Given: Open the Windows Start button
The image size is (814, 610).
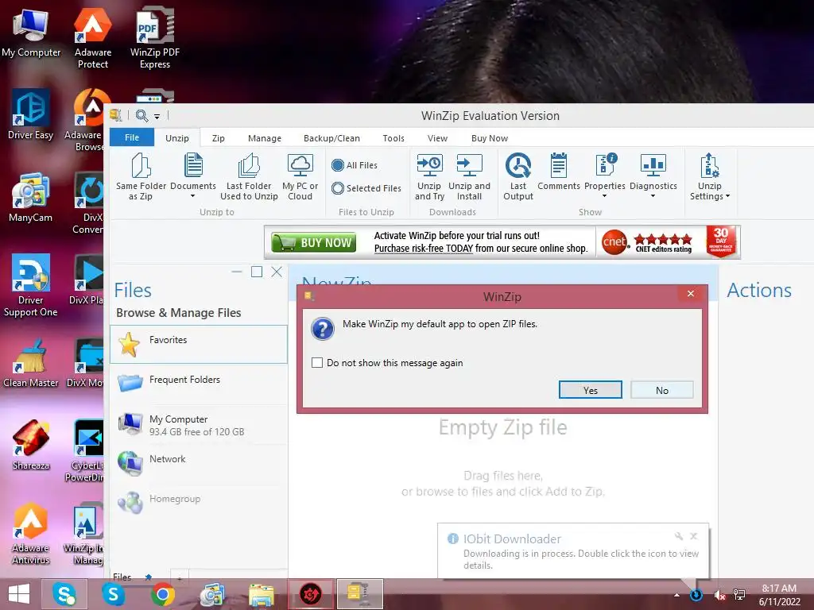Looking at the screenshot, I should (19, 594).
